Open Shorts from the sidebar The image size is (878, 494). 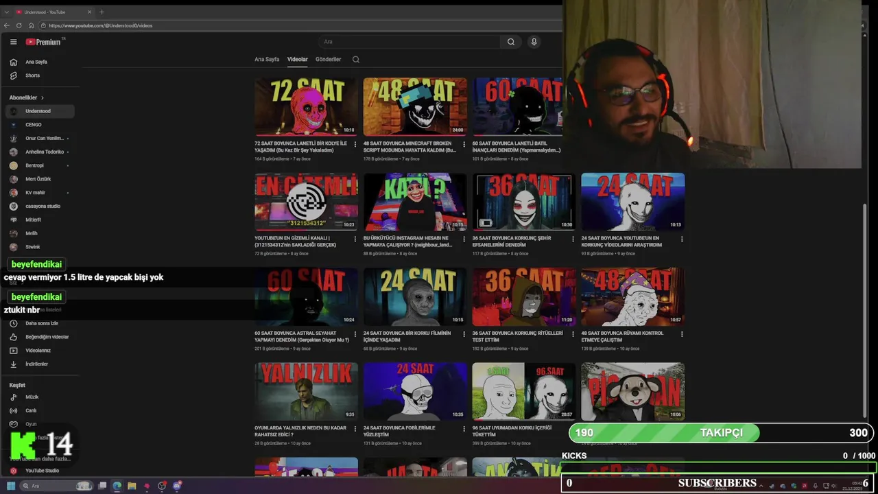[41, 75]
